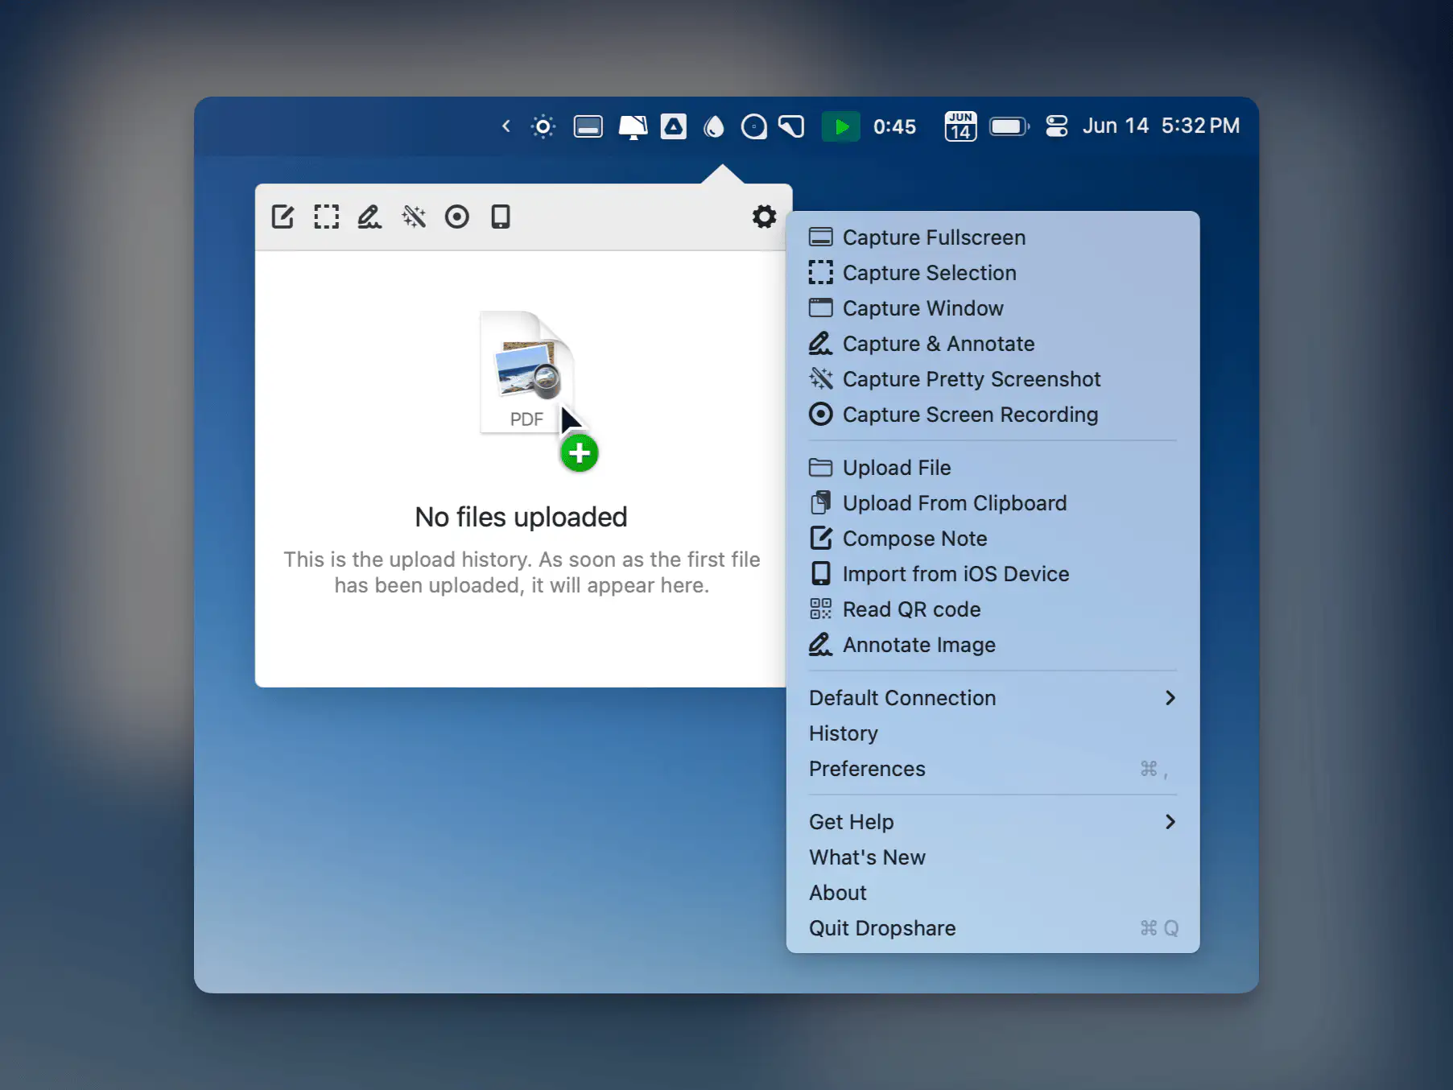Choose Compose Note menu entry
Screen dimensions: 1453x1090
(993, 539)
